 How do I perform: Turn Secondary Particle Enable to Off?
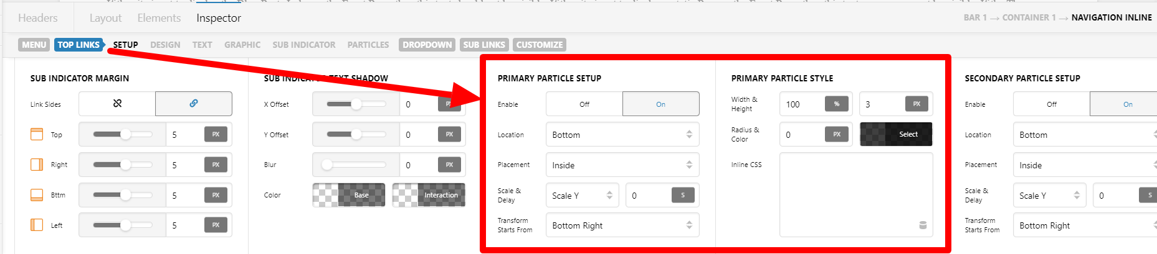pos(1052,104)
